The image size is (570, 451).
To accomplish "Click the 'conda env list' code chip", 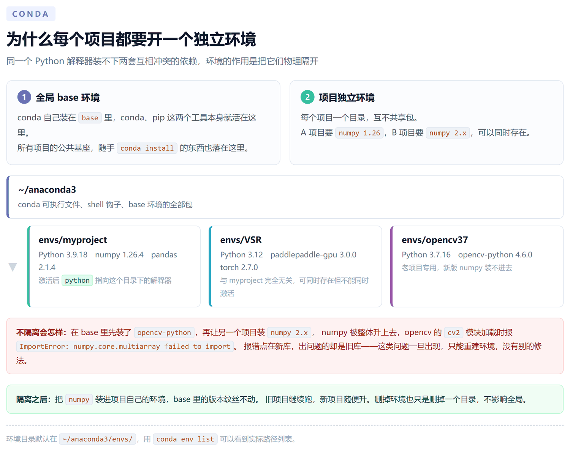I will (x=185, y=439).
